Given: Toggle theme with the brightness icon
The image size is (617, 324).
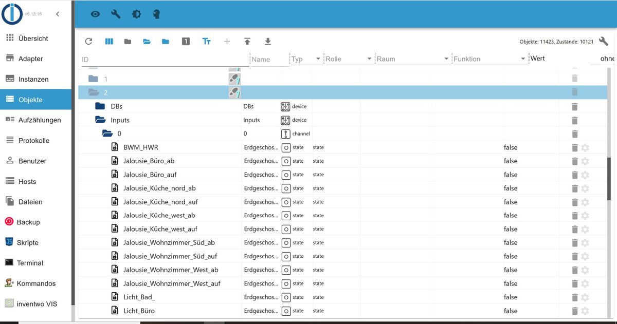Looking at the screenshot, I should point(136,14).
